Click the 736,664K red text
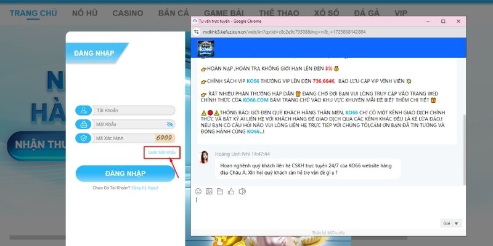The width and height of the screenshot is (493, 246). [324, 81]
